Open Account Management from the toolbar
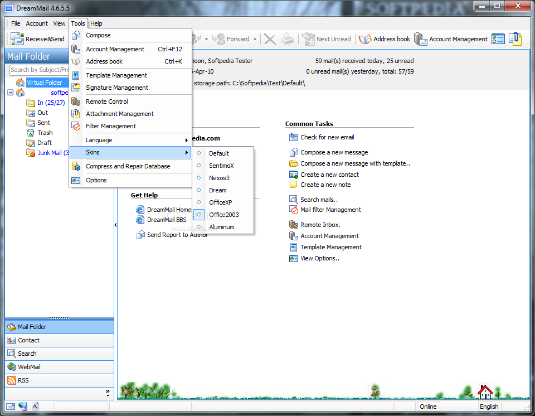 451,39
